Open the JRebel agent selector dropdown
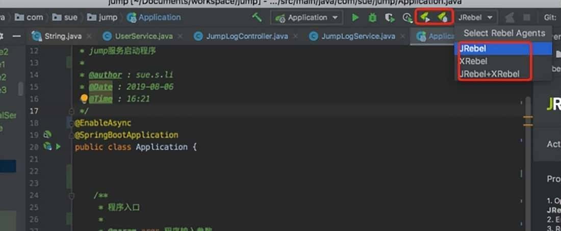561x231 pixels. click(x=476, y=17)
